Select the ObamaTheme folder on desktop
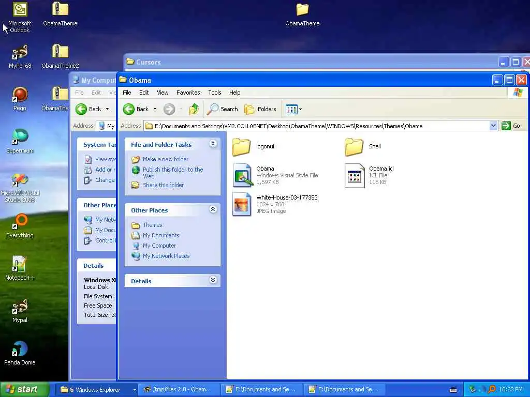This screenshot has width=530, height=397. pos(302,14)
